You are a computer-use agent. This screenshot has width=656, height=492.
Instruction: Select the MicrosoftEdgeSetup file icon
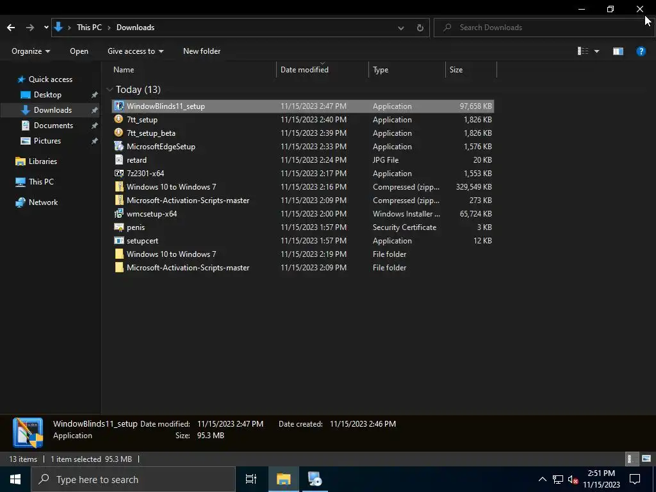(119, 146)
